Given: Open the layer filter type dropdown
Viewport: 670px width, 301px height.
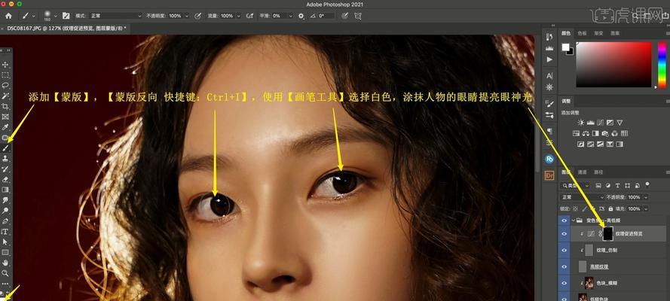Looking at the screenshot, I should point(575,186).
